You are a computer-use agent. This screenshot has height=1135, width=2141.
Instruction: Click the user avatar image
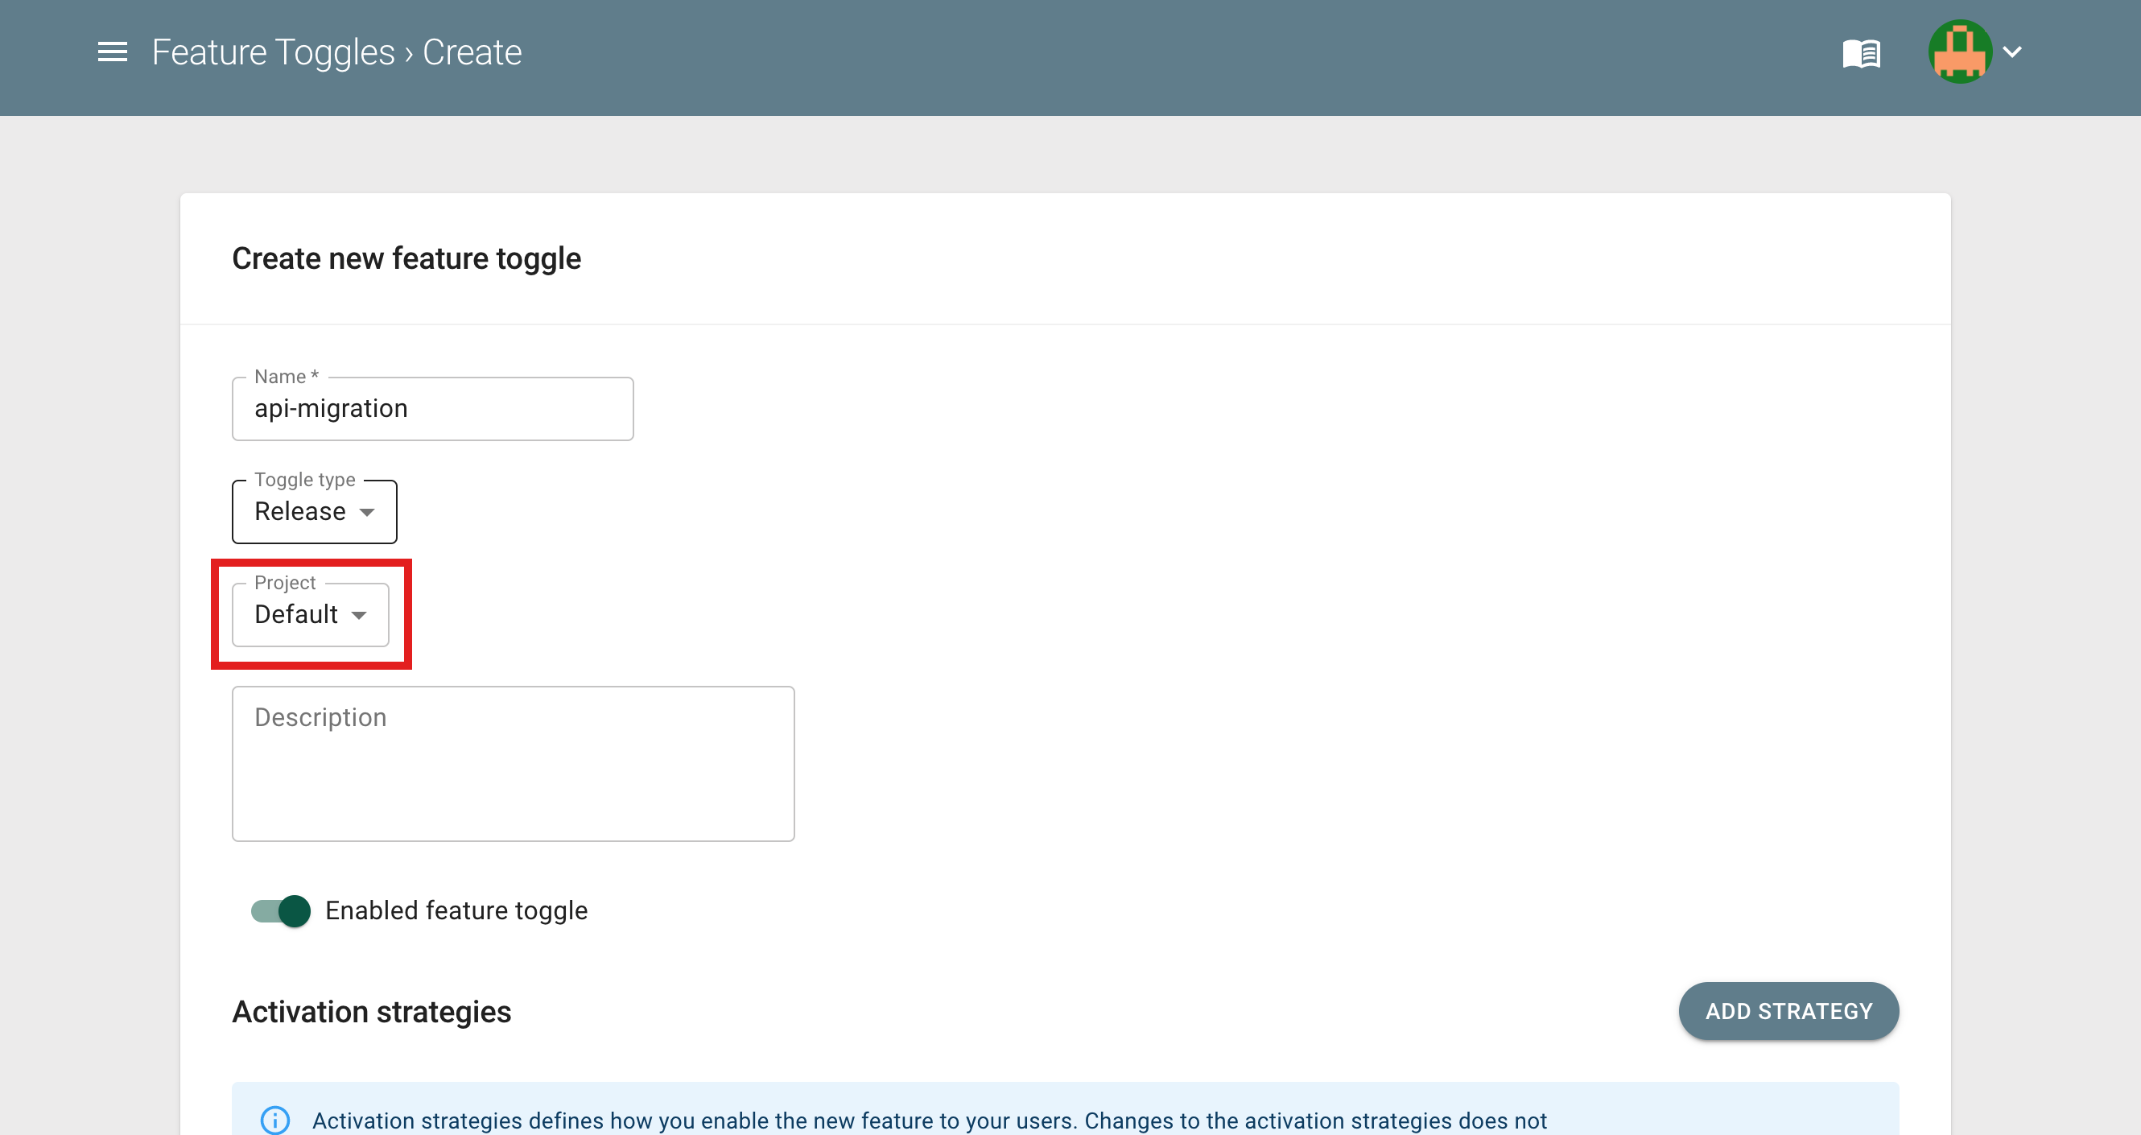1960,52
